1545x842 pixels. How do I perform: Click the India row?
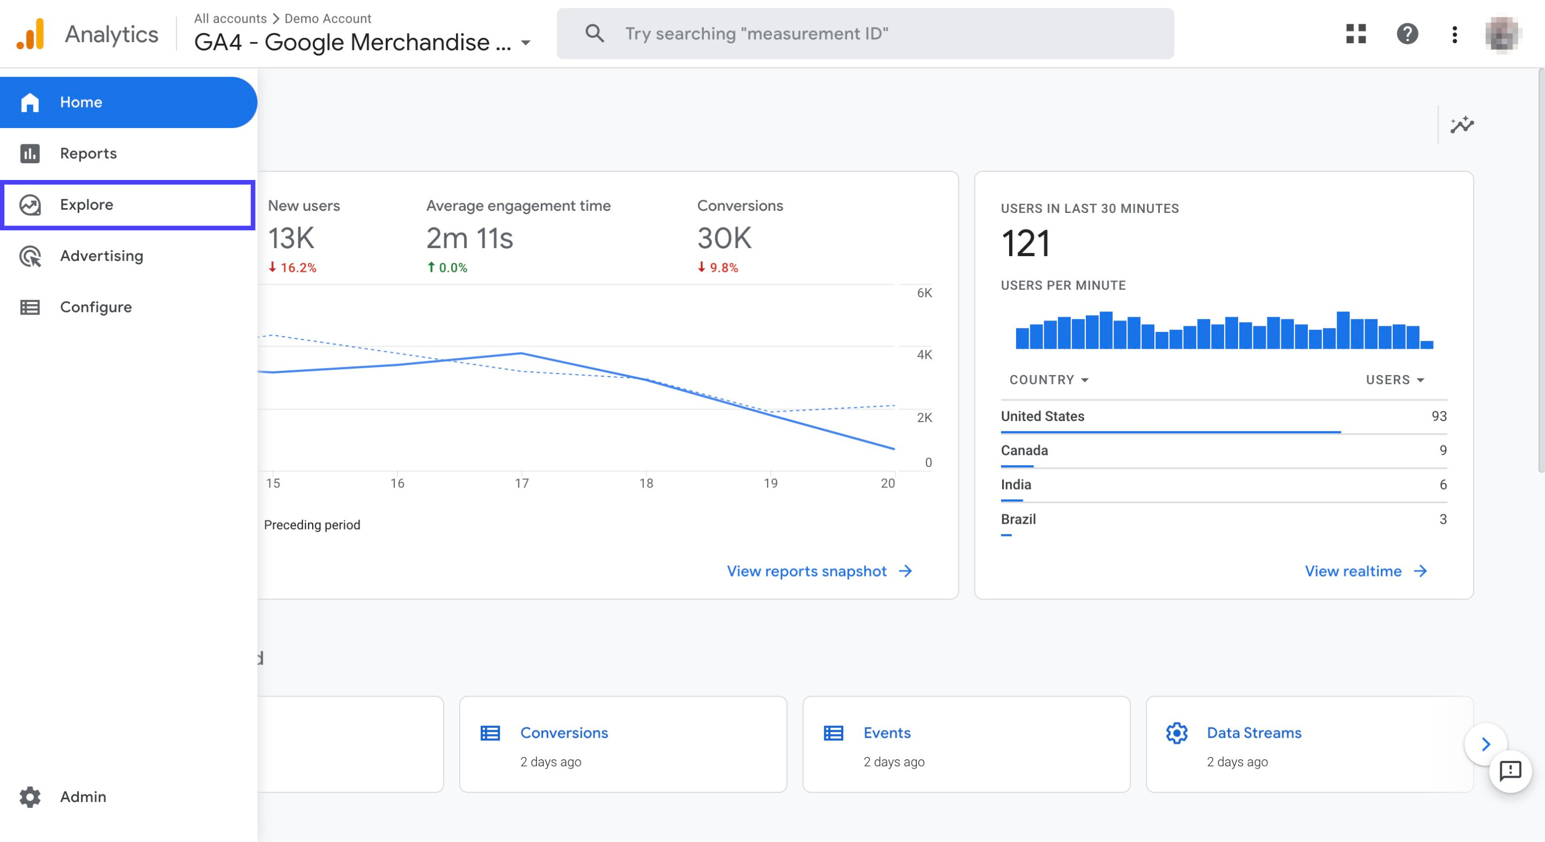tap(1224, 485)
